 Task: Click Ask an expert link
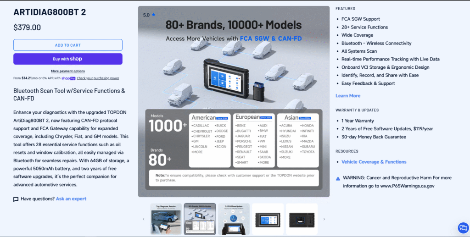[71, 198]
